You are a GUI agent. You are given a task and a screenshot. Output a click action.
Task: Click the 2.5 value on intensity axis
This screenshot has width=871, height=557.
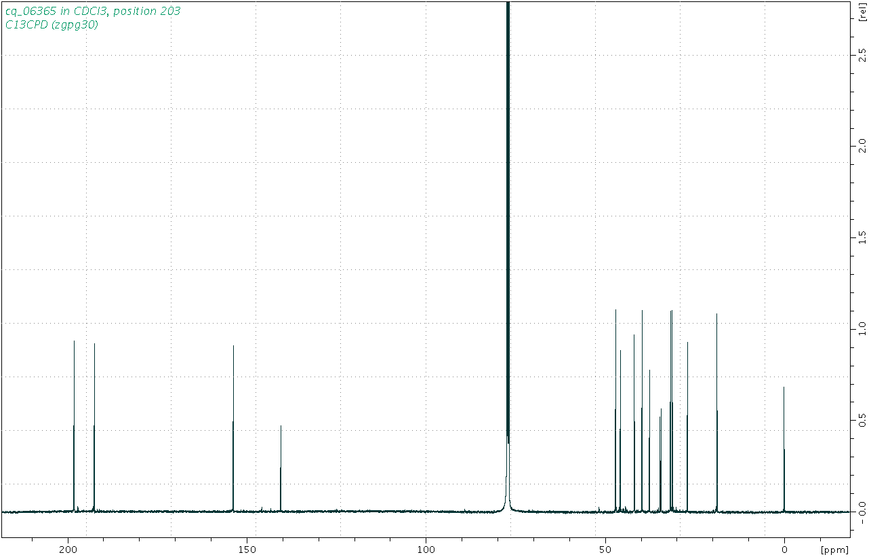(x=862, y=55)
